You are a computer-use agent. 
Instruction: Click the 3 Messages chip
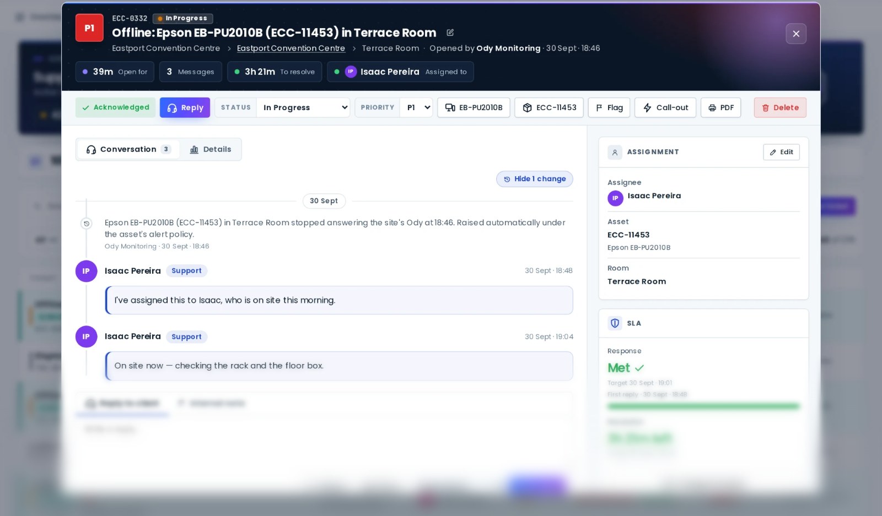tap(190, 72)
